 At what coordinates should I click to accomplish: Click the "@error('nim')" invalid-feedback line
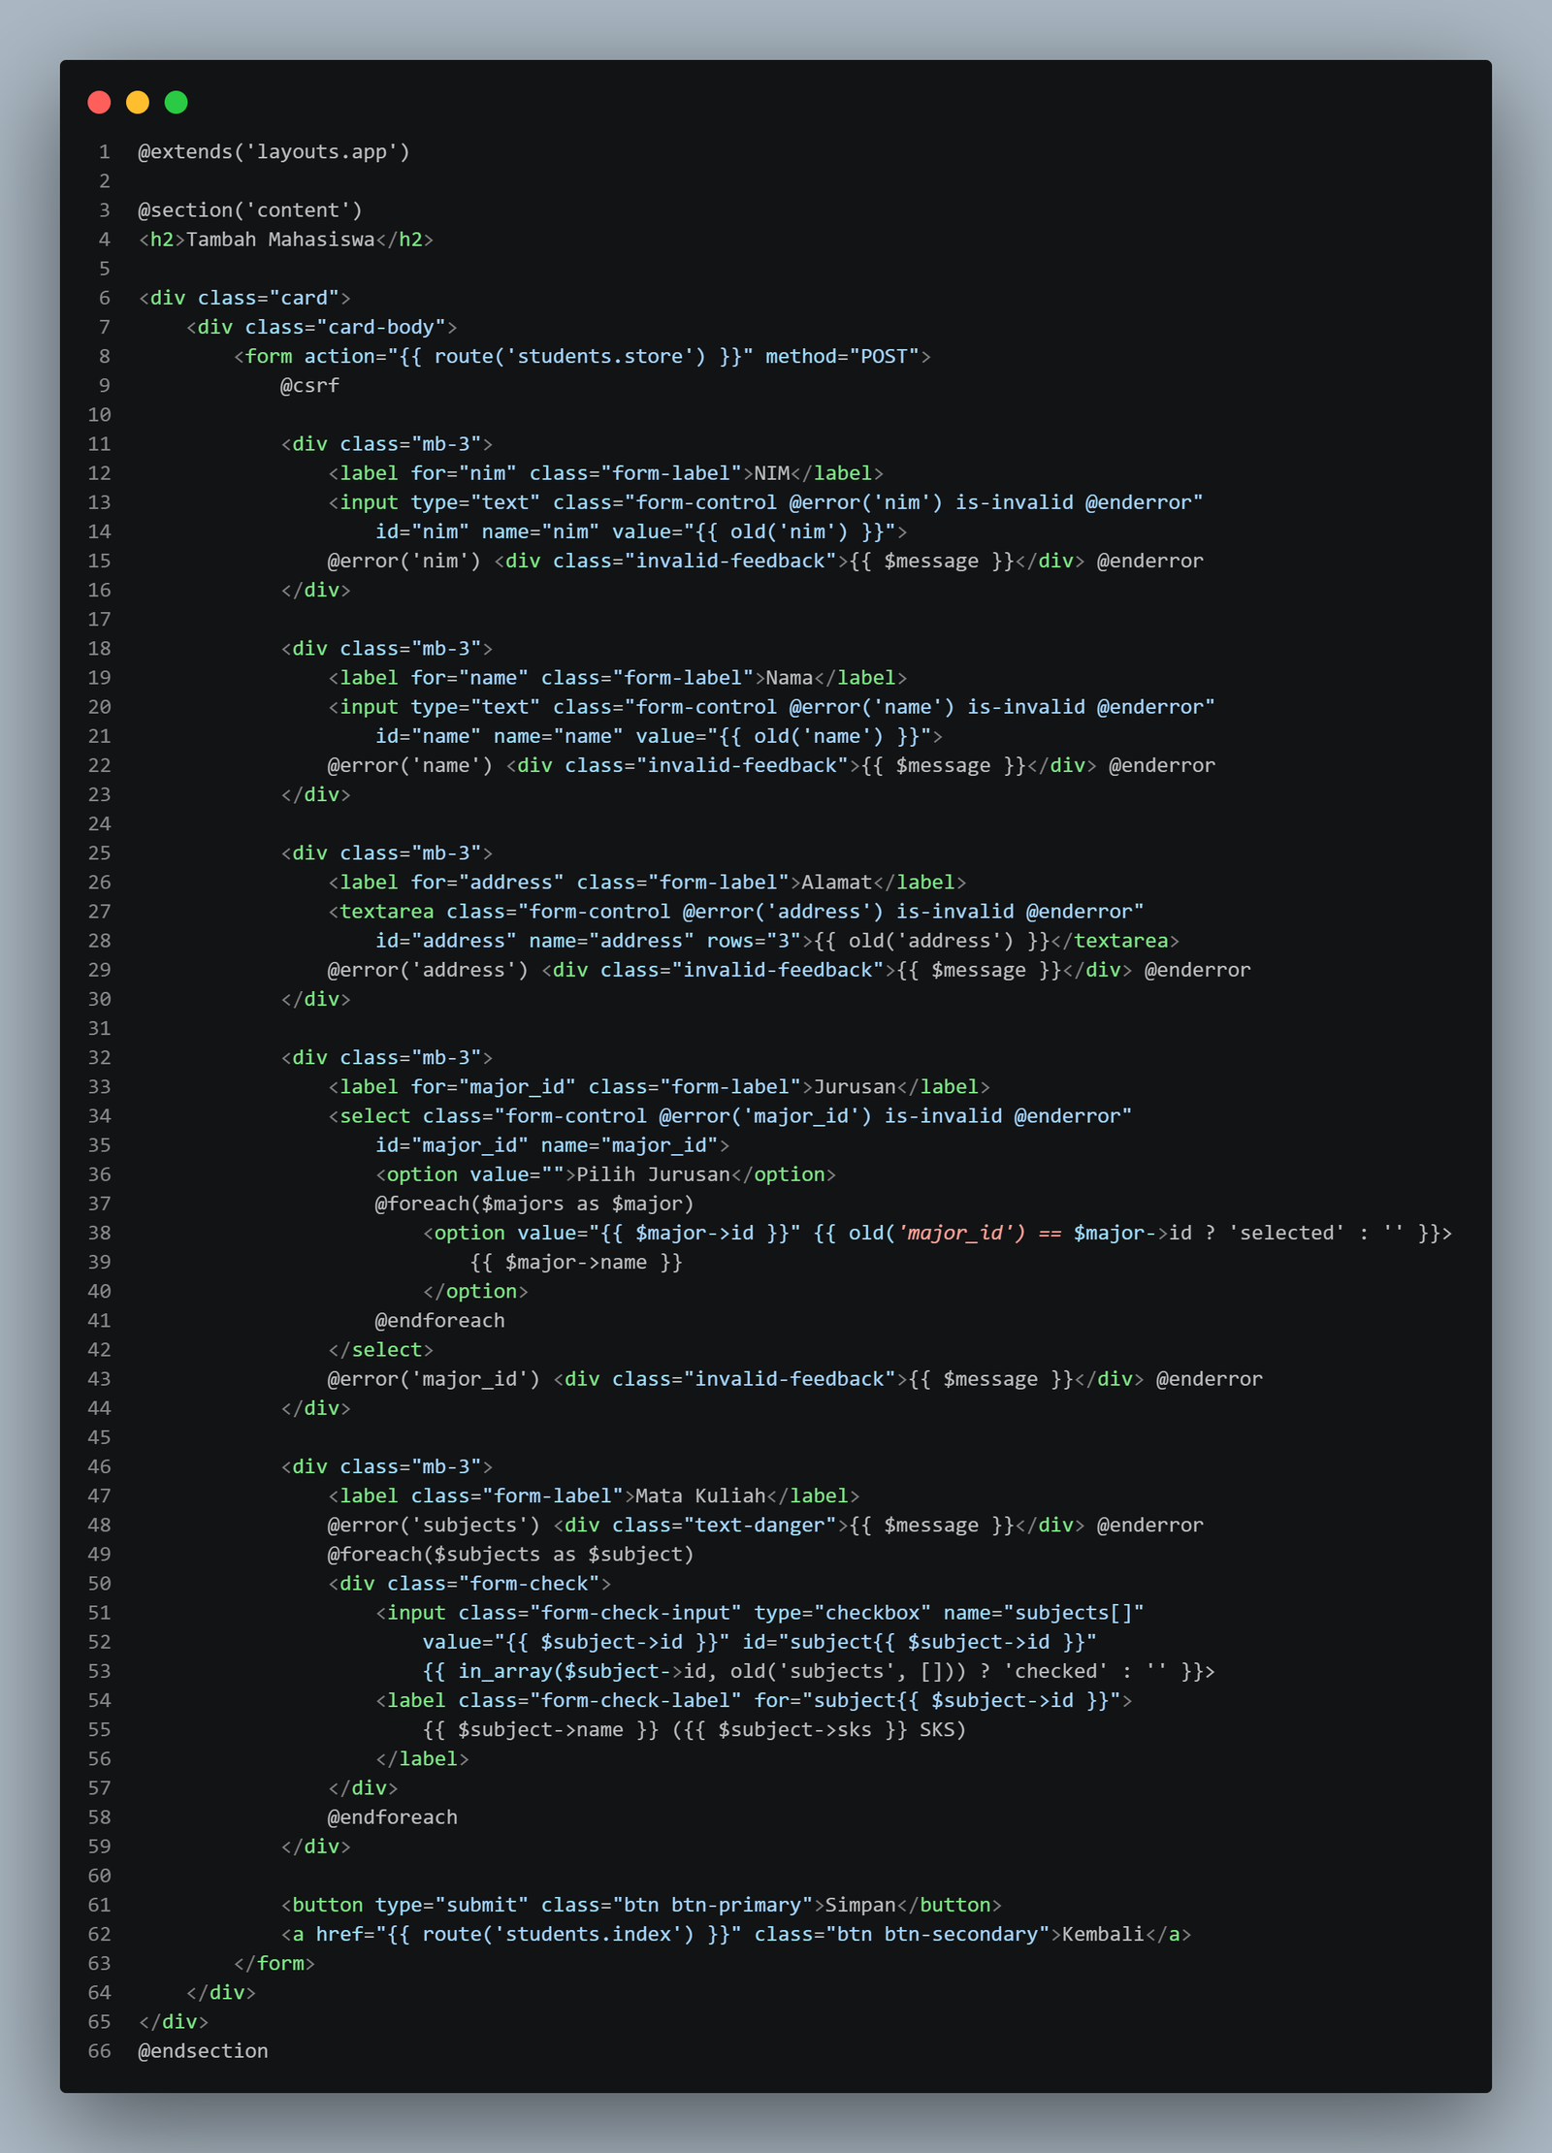[765, 561]
